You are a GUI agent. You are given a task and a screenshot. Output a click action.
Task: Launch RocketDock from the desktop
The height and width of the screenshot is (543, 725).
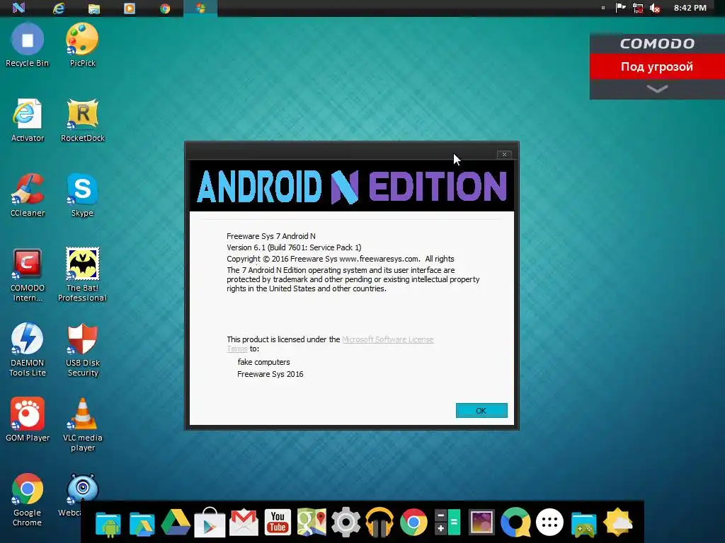[82, 120]
